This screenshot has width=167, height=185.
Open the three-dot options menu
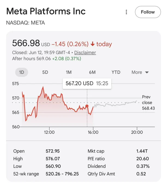coord(126,12)
